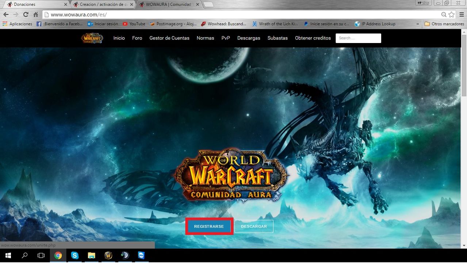Click the browser back arrow
This screenshot has width=467, height=265.
(x=6, y=15)
